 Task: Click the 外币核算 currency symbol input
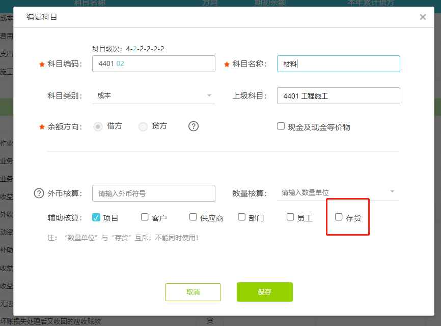coord(153,193)
